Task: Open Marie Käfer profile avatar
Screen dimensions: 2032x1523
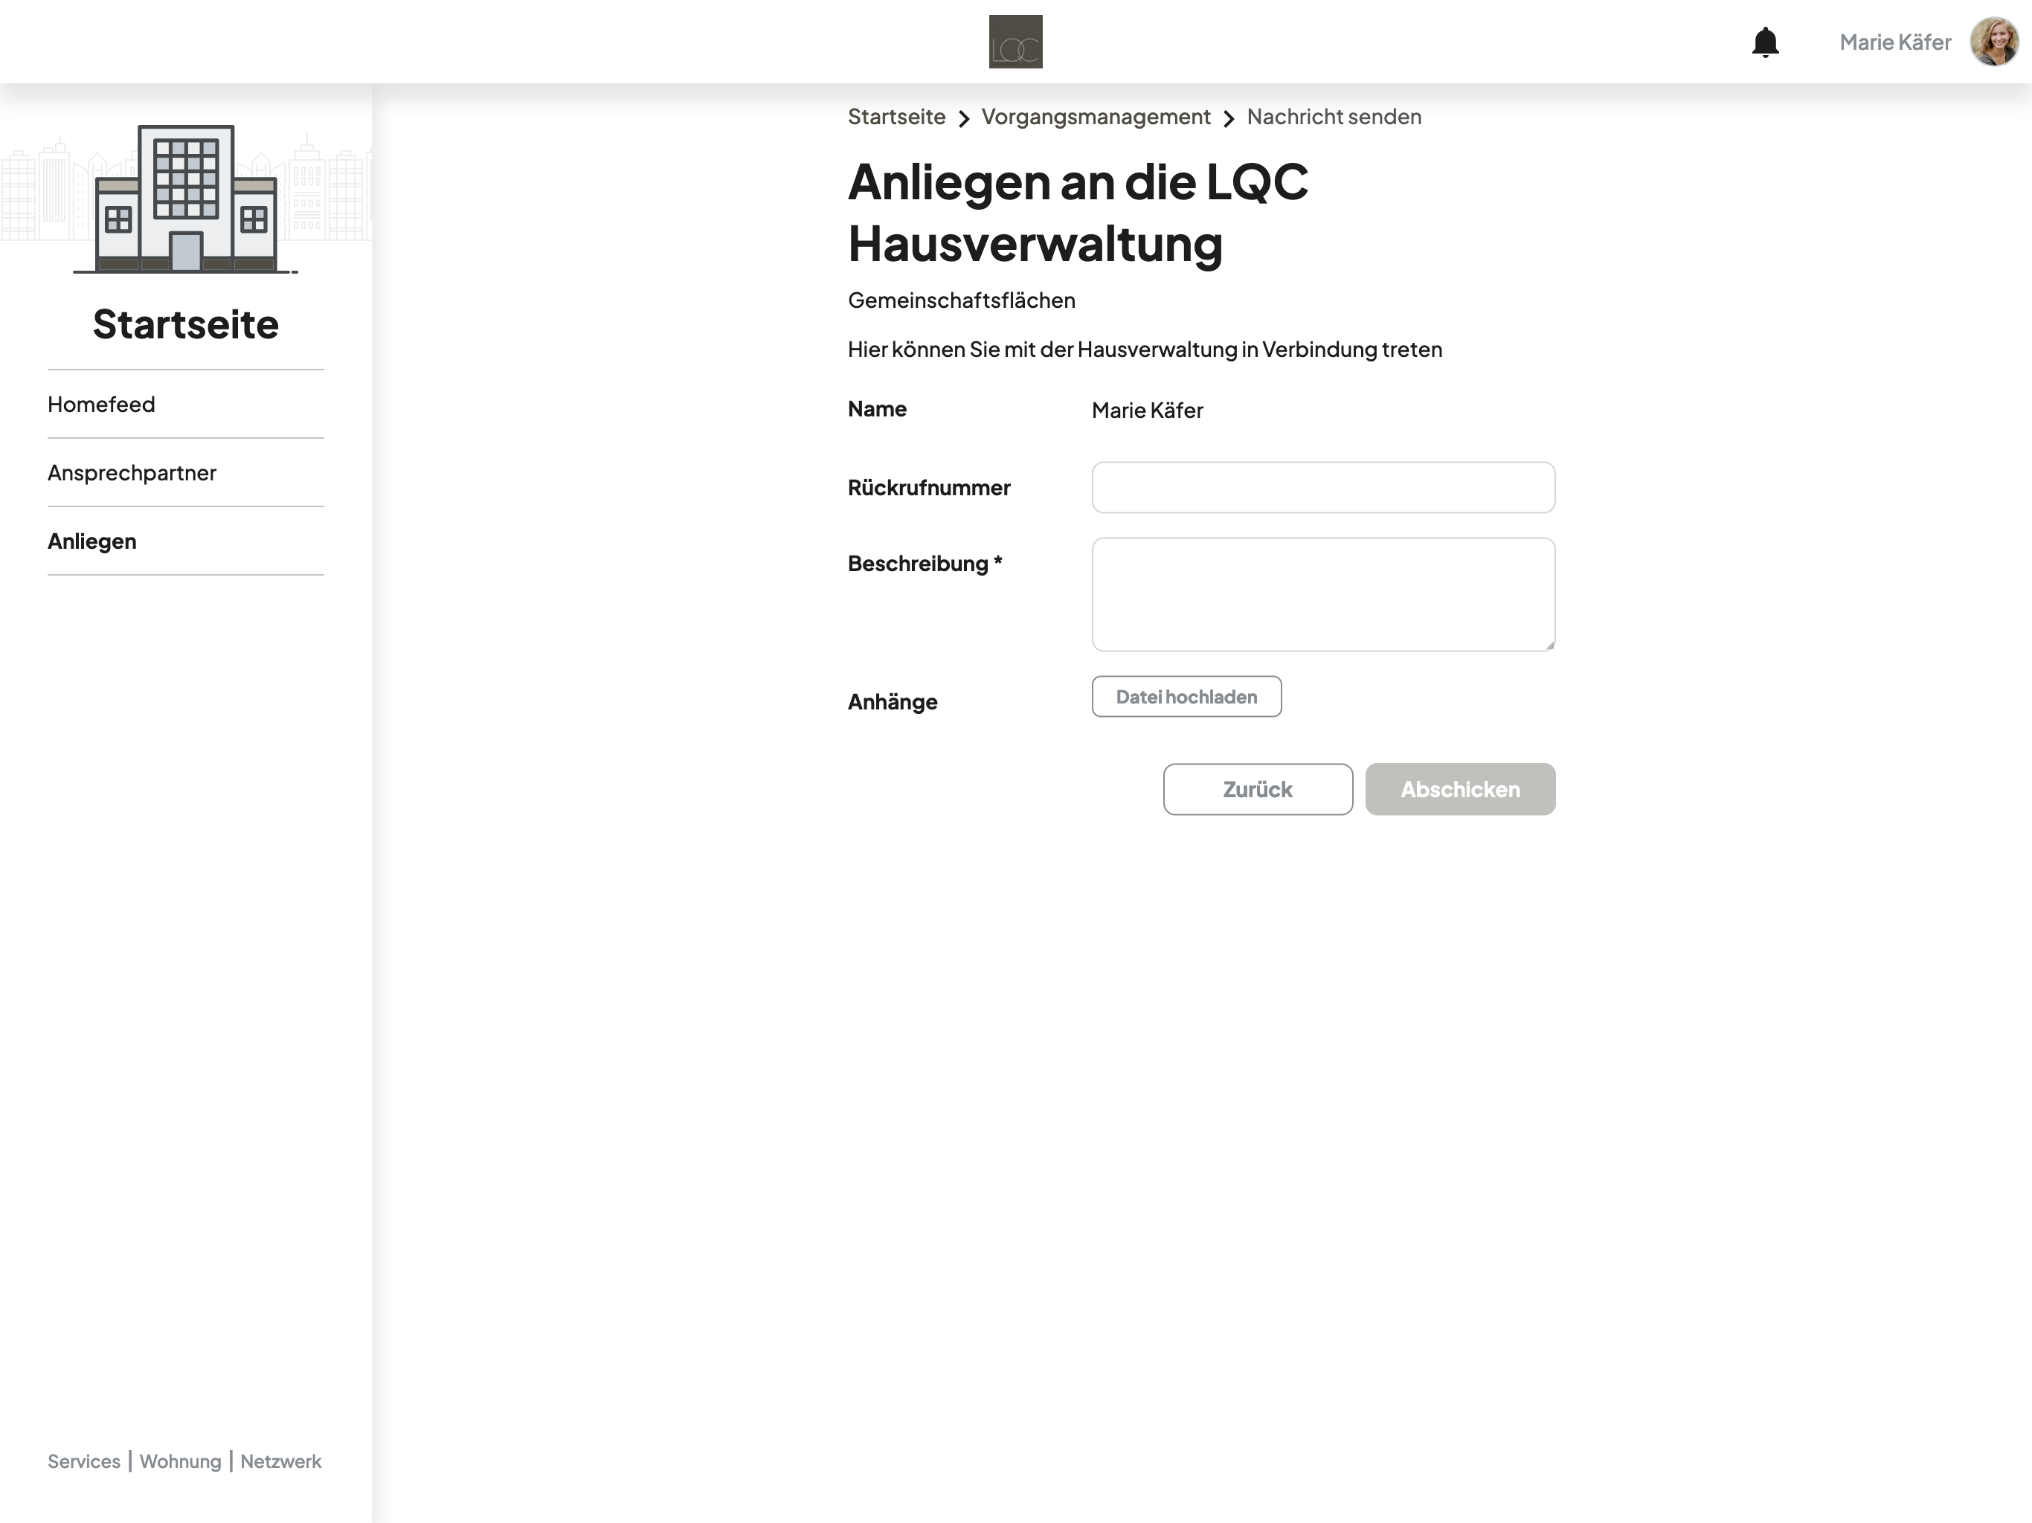Action: tap(1993, 42)
